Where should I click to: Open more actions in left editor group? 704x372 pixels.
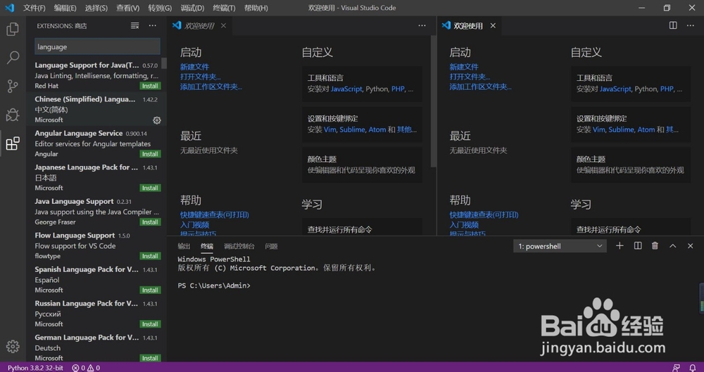[x=422, y=26]
